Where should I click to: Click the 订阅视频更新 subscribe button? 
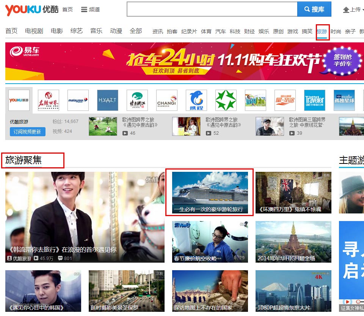(x=27, y=132)
